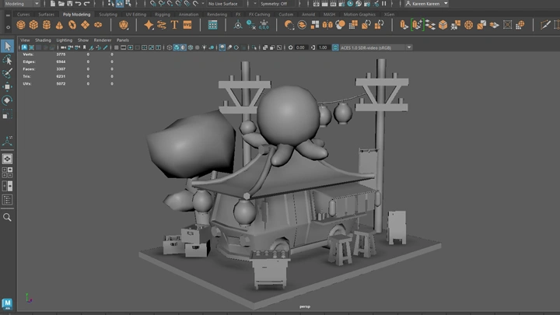
Task: Toggle the four-view layout button
Action: pos(8,172)
